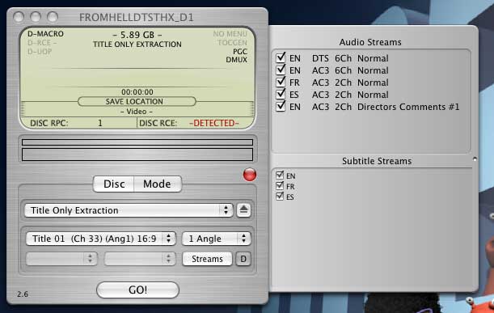The image size is (494, 313).
Task: Toggle the DMUX option in the display
Action: point(236,60)
